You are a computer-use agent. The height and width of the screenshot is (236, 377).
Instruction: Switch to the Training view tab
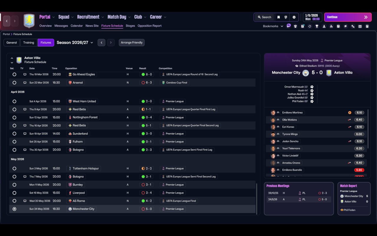(x=29, y=42)
